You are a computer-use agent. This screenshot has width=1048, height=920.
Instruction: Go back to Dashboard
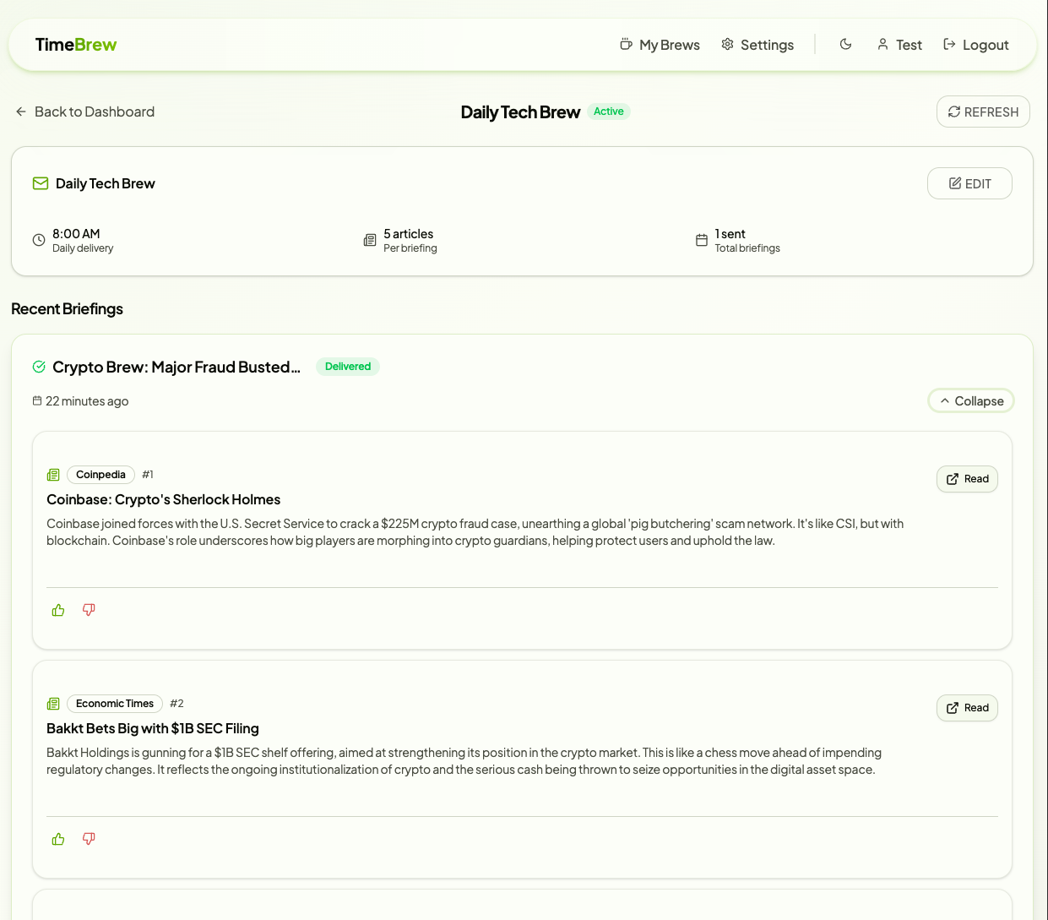point(85,112)
